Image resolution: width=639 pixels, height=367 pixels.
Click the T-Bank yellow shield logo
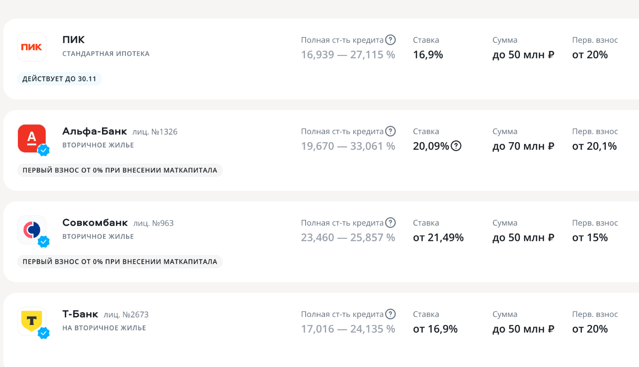coord(32,321)
